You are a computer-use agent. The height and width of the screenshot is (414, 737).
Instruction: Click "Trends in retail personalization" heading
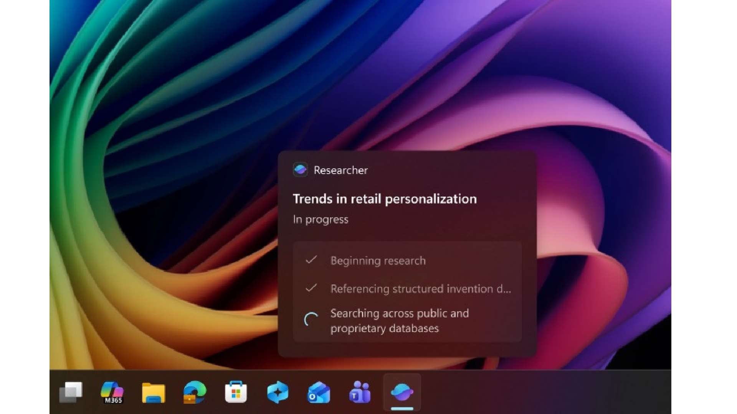click(385, 199)
